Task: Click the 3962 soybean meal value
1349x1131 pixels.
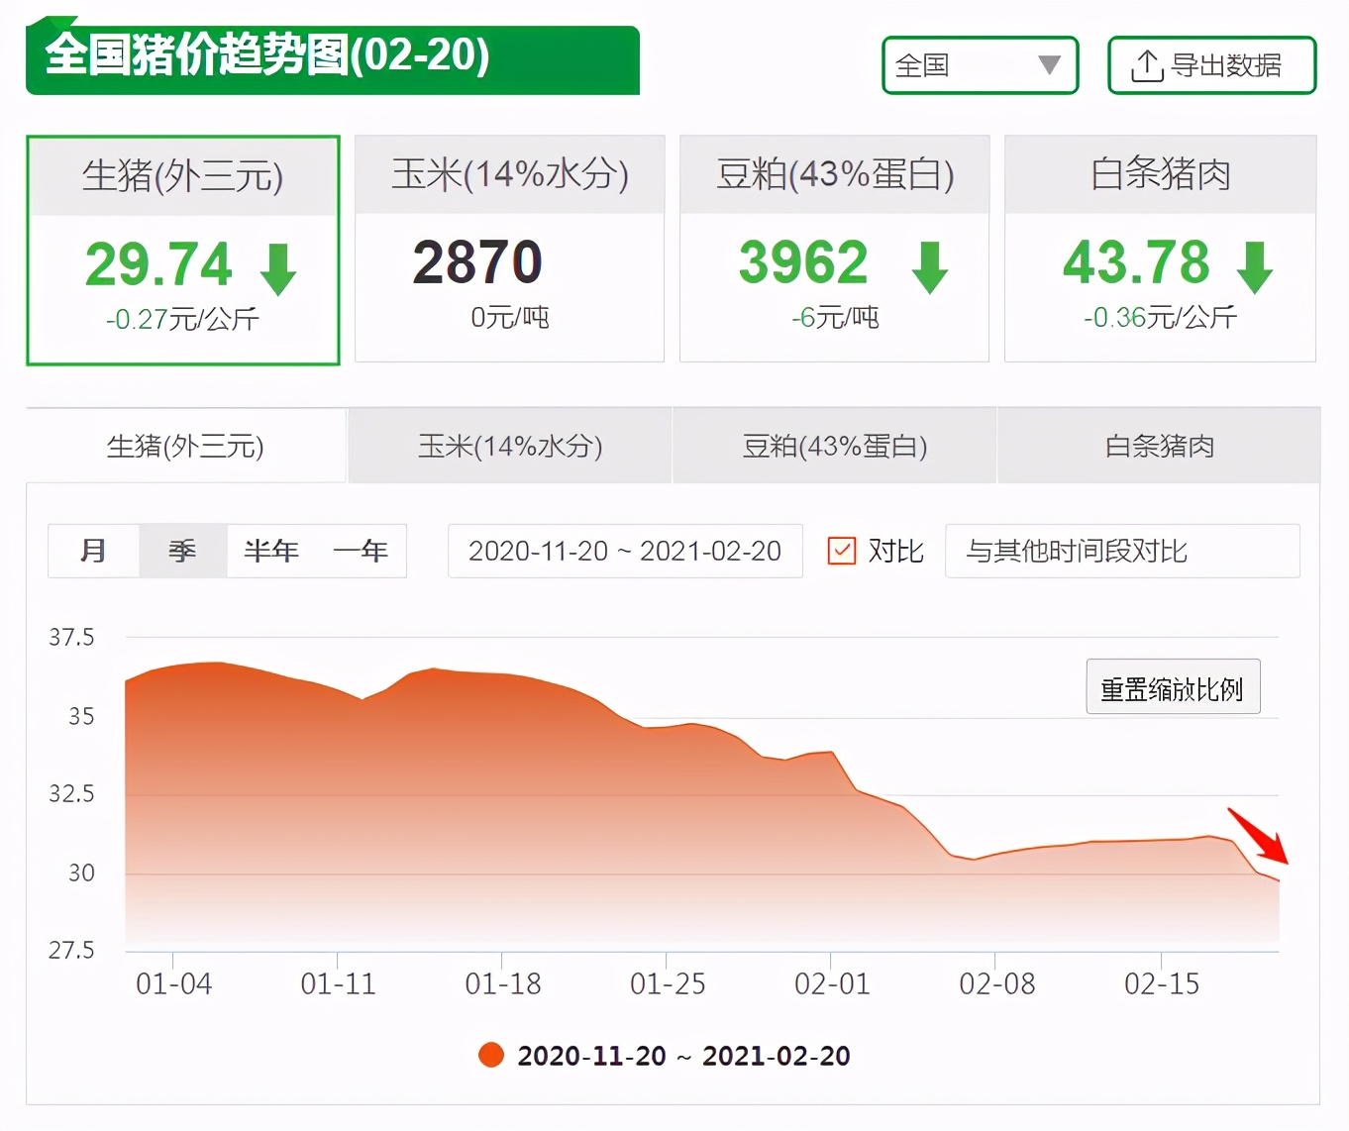Action: [x=803, y=262]
